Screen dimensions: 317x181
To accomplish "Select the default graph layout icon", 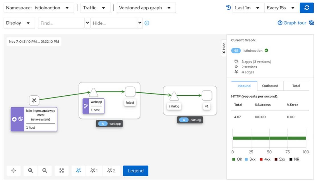I will coord(79,170).
